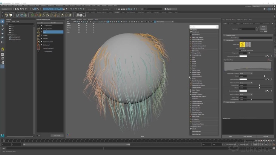Viewport: 276px width, 155px height.
Task: Click the Ornatrix menu Add Hair icon
Action: pos(191,30)
